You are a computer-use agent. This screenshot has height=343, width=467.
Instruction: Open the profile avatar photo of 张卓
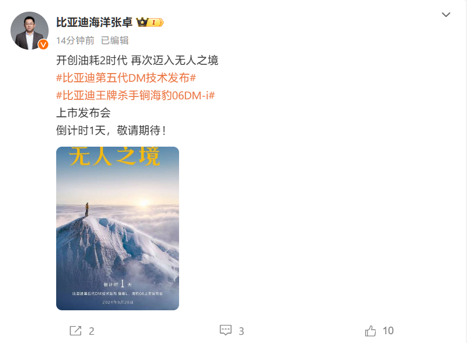click(29, 30)
